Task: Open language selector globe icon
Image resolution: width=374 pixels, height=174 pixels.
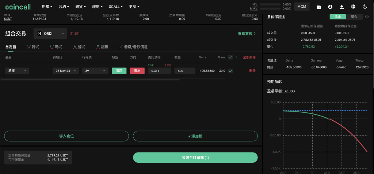Action: point(353,7)
